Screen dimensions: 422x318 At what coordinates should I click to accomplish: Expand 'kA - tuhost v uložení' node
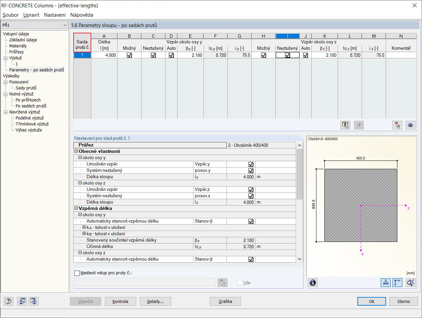[x=84, y=228]
